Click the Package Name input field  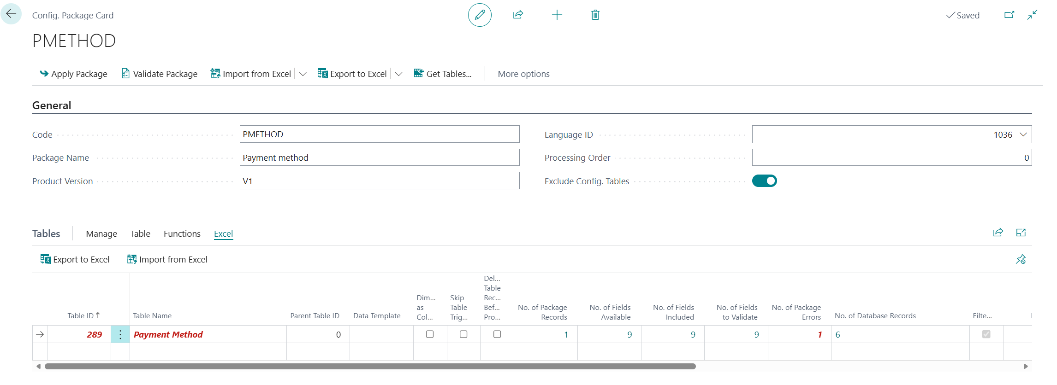(x=379, y=157)
